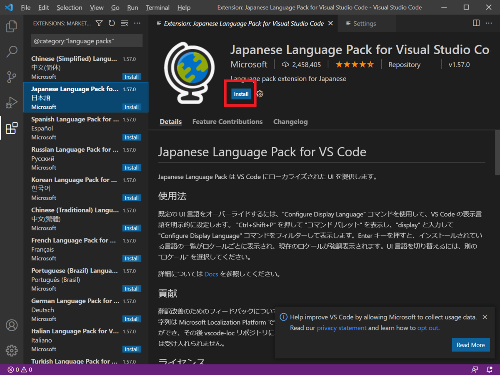Image resolution: width=500 pixels, height=375 pixels.
Task: Click the extensions search input field
Action: [87, 41]
